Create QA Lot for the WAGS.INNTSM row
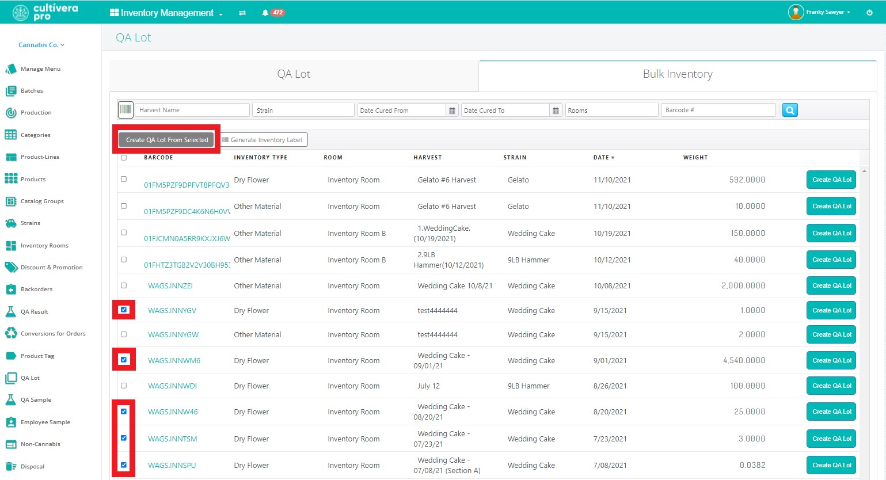This screenshot has height=480, width=886. [831, 439]
